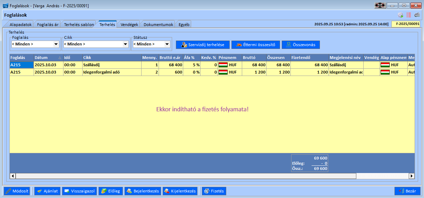424x198 pixels.
Task: Expand the Foglalás filter dropdown
Action: pos(56,44)
